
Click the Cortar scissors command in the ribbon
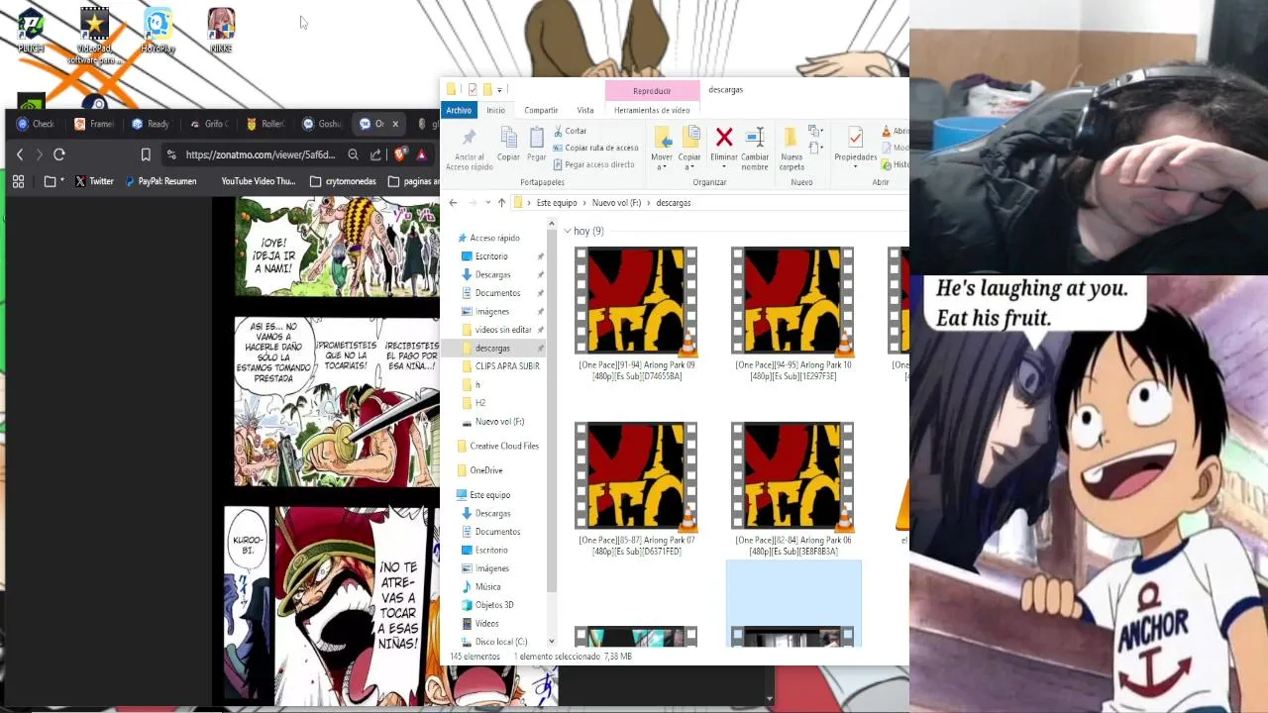570,131
